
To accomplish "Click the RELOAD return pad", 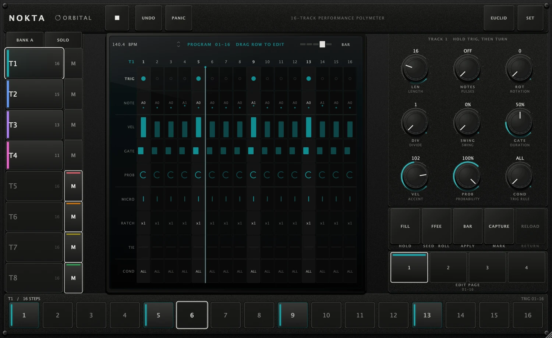I will click(x=530, y=226).
